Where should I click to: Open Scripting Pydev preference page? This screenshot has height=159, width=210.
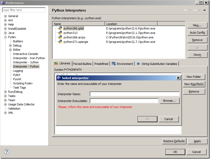(x=23, y=83)
